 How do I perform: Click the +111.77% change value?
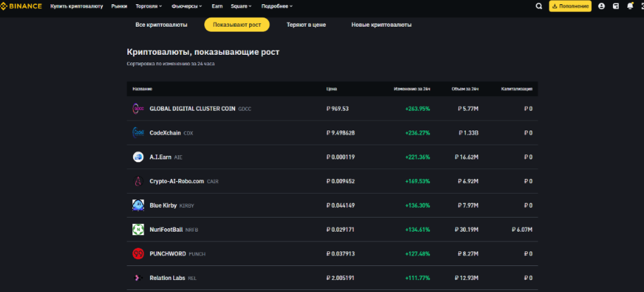click(417, 278)
